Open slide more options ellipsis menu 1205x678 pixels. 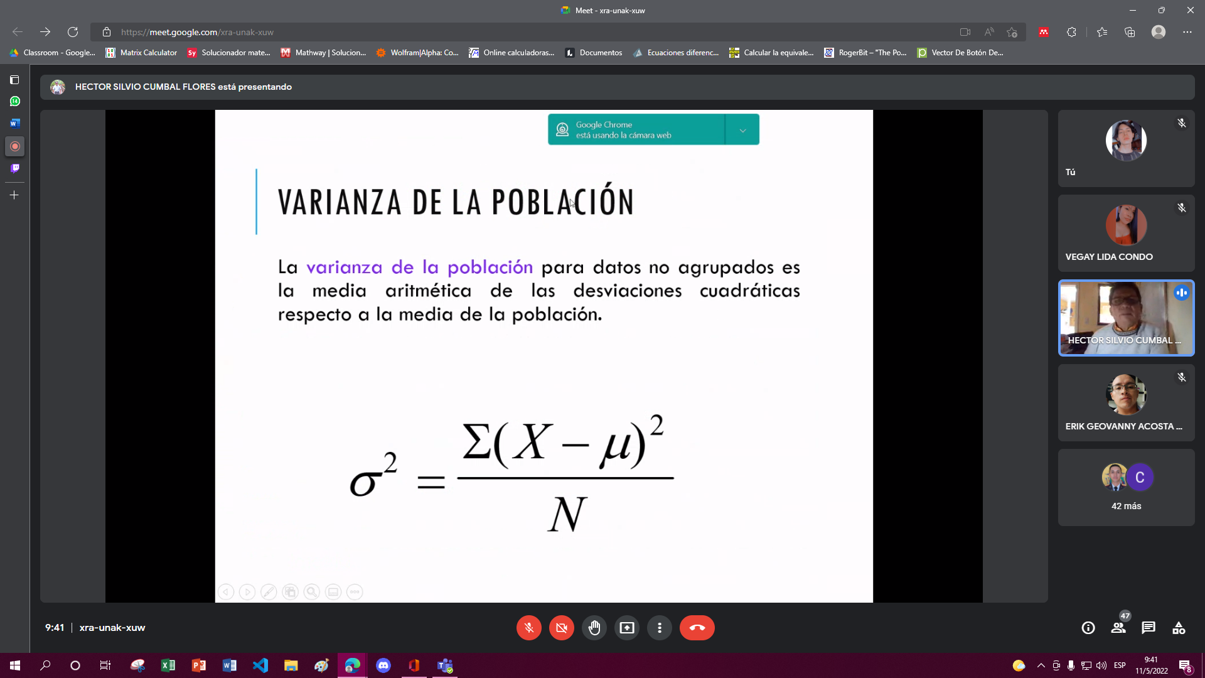[355, 591]
